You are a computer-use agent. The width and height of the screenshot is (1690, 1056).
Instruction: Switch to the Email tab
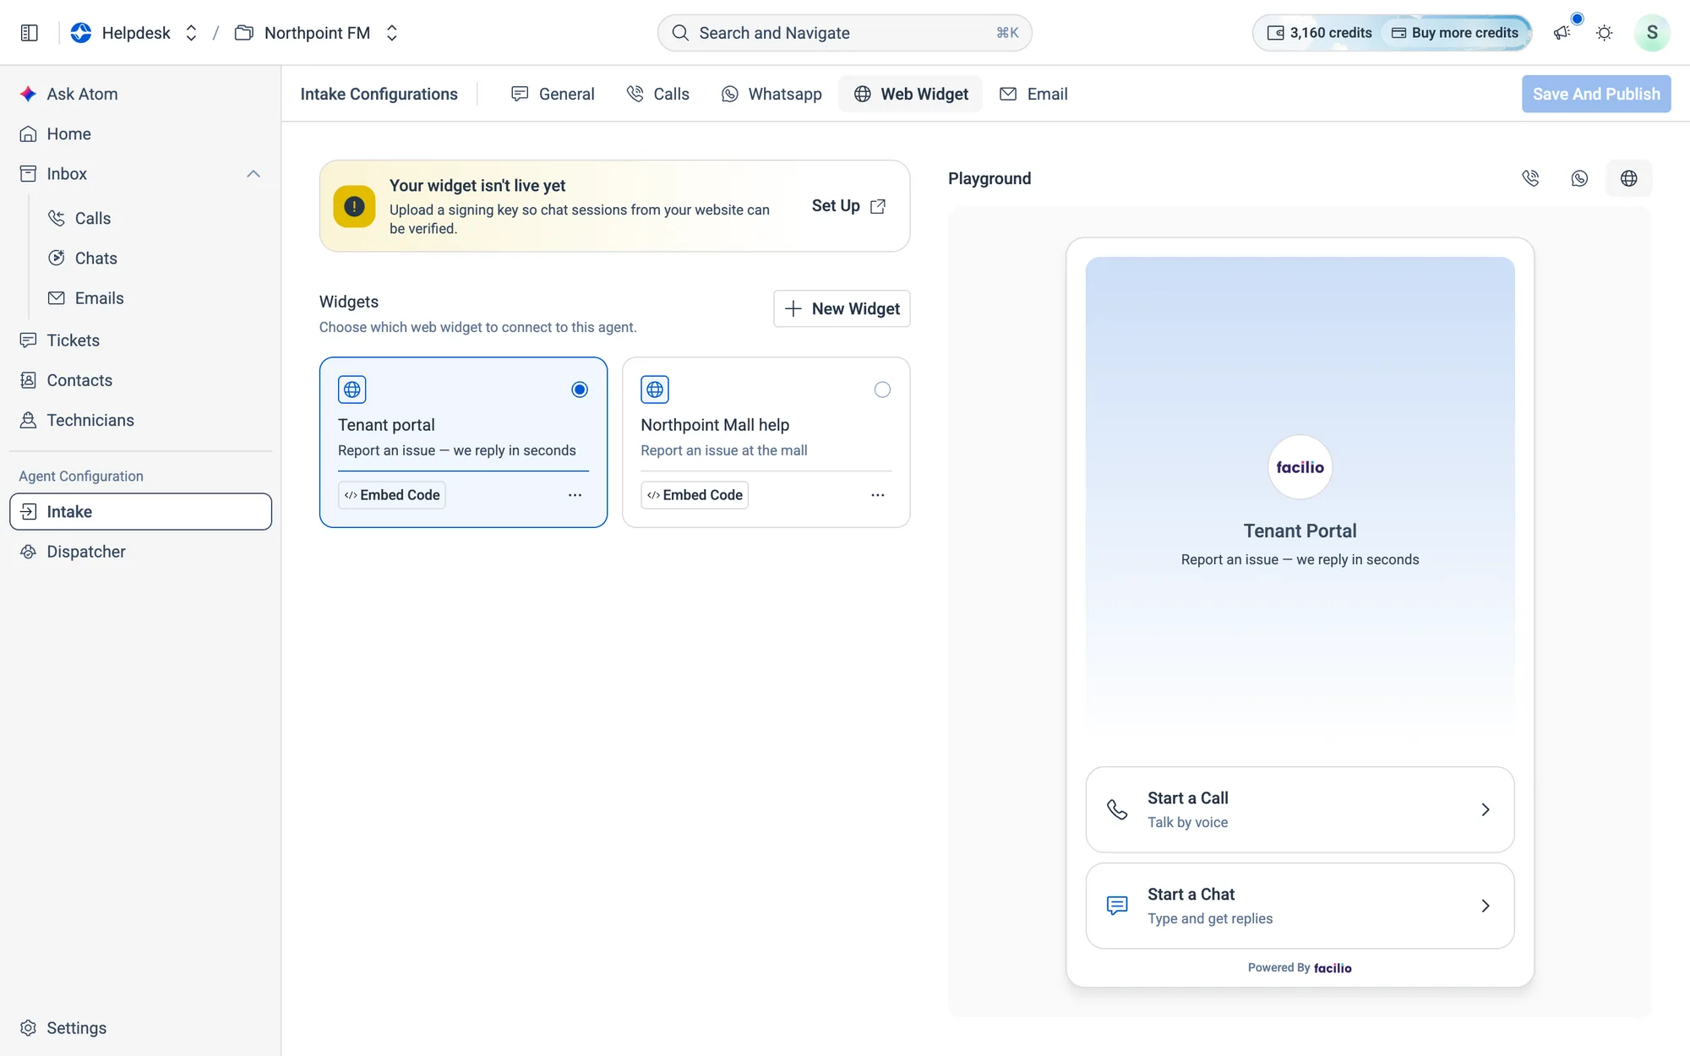1033,94
